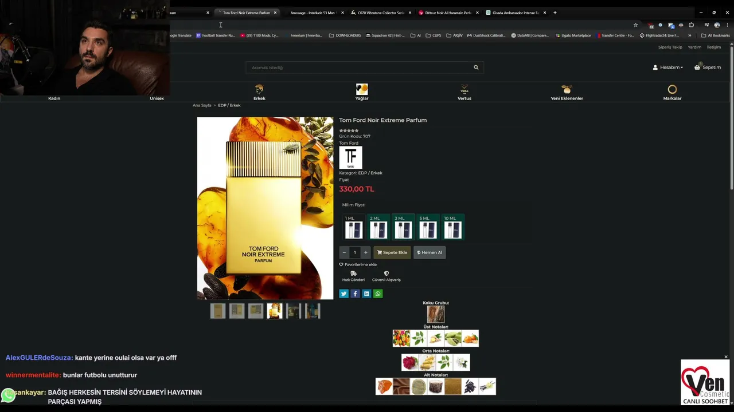
Task: Open the Yeni Eklenenler category icon
Action: (x=567, y=89)
